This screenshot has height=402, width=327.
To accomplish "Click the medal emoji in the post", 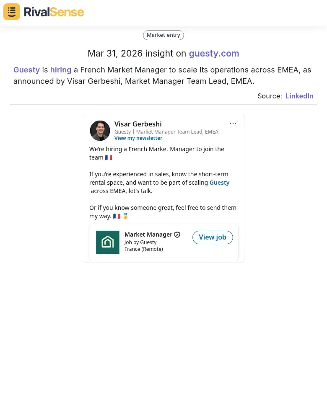I will pyautogui.click(x=125, y=216).
